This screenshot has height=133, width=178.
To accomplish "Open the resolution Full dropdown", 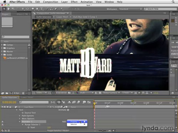I will click(86, 93).
